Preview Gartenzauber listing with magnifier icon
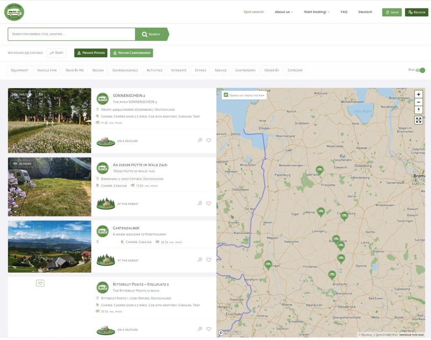431x340 pixels. (200, 260)
